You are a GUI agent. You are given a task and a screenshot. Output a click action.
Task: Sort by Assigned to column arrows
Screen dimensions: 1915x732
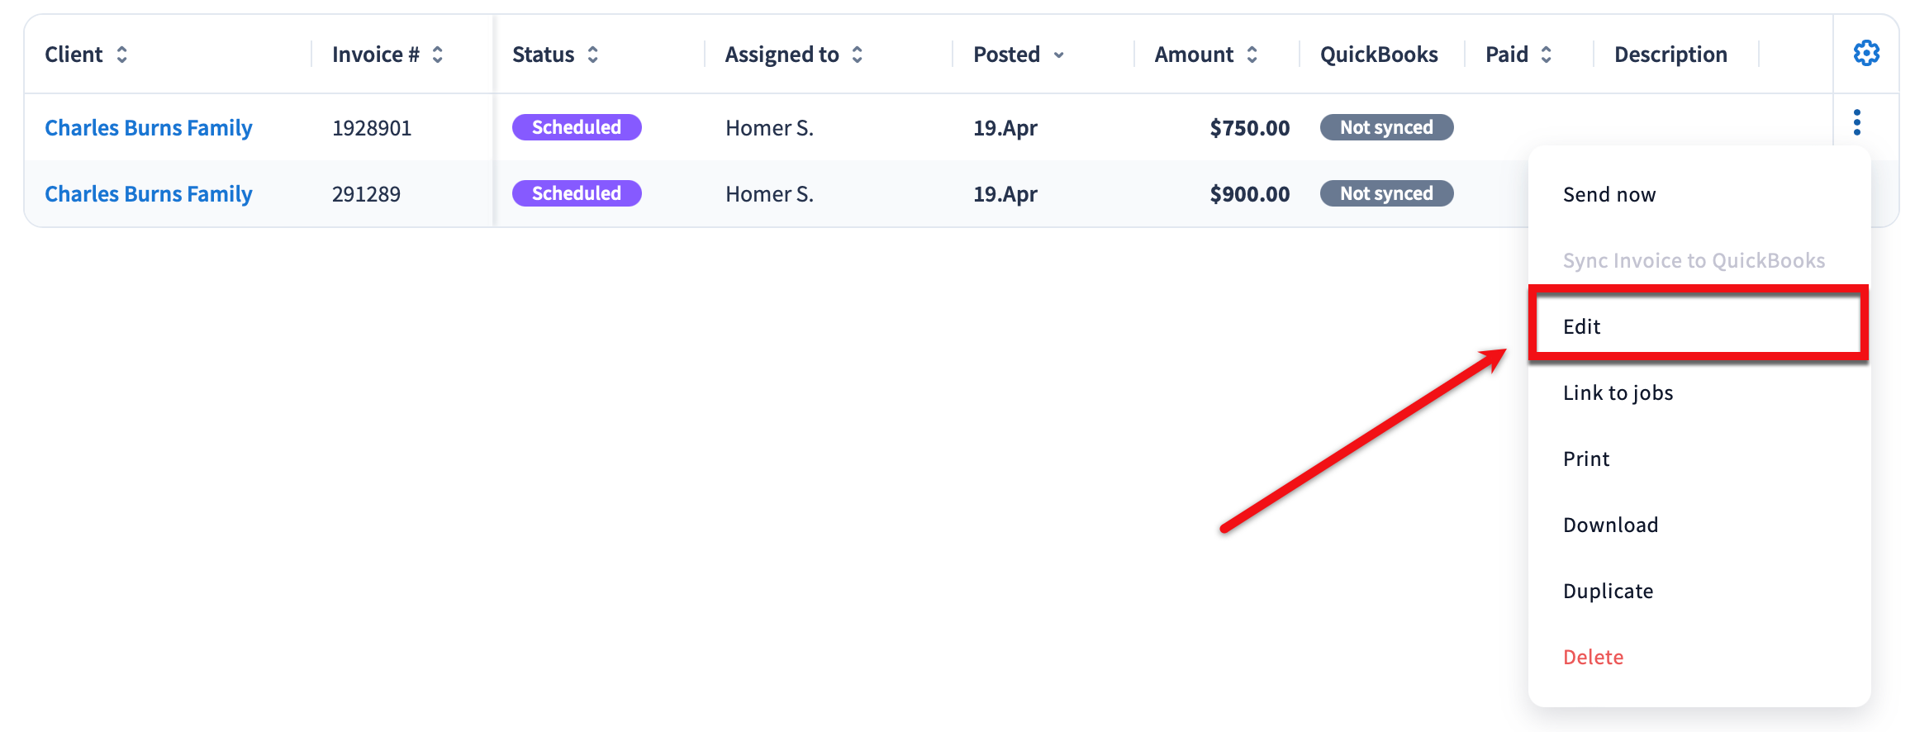857,55
